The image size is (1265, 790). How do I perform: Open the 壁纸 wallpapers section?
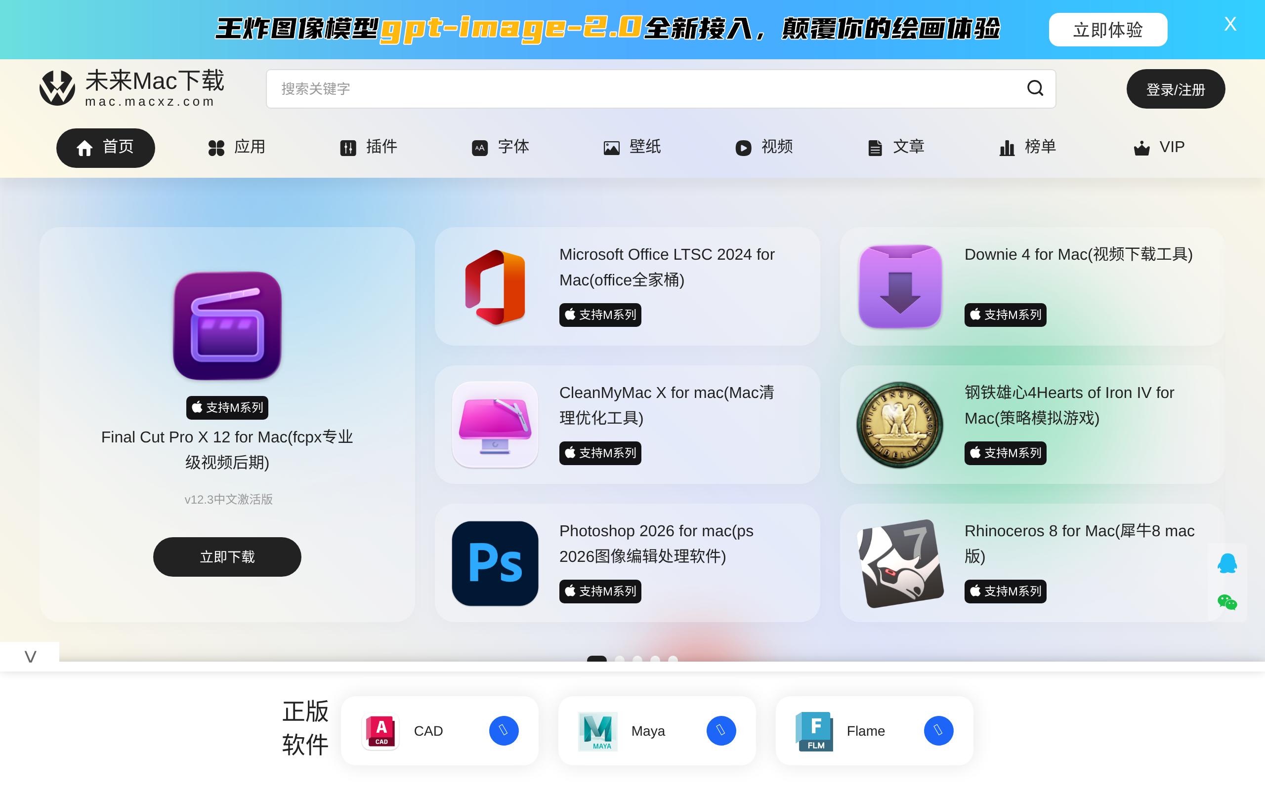pos(632,147)
